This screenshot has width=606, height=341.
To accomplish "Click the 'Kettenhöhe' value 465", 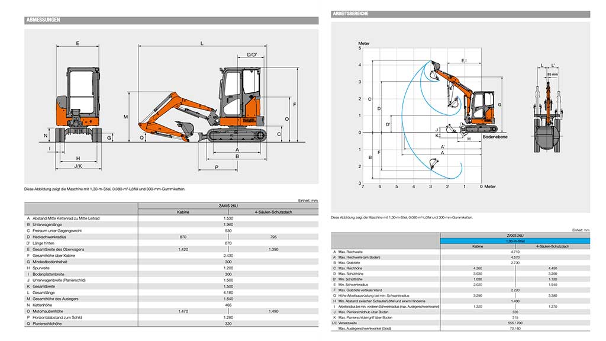I will (228, 305).
